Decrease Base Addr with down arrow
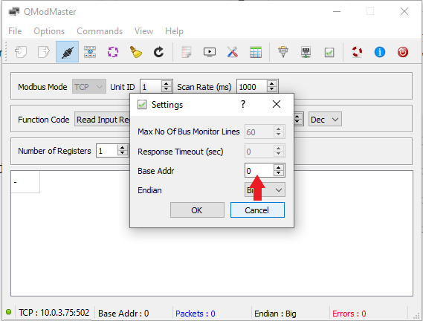 pos(279,173)
